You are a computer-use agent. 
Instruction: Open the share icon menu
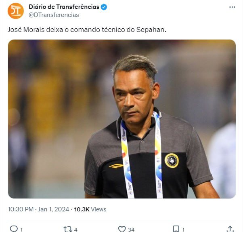[x=230, y=229]
